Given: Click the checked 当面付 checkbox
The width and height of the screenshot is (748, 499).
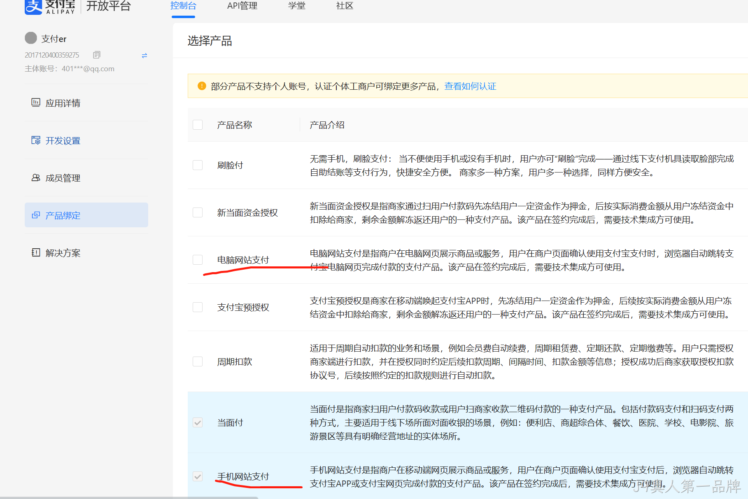Looking at the screenshot, I should pyautogui.click(x=198, y=422).
